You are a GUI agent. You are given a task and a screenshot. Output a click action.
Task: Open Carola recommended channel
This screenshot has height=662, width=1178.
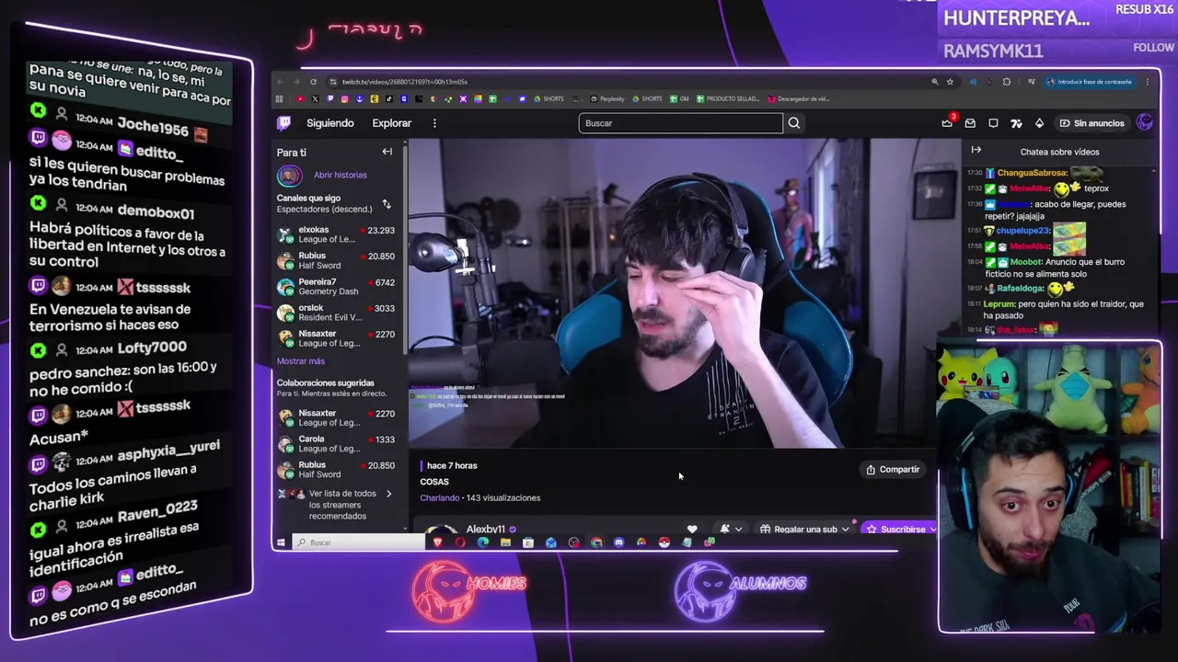(x=336, y=444)
